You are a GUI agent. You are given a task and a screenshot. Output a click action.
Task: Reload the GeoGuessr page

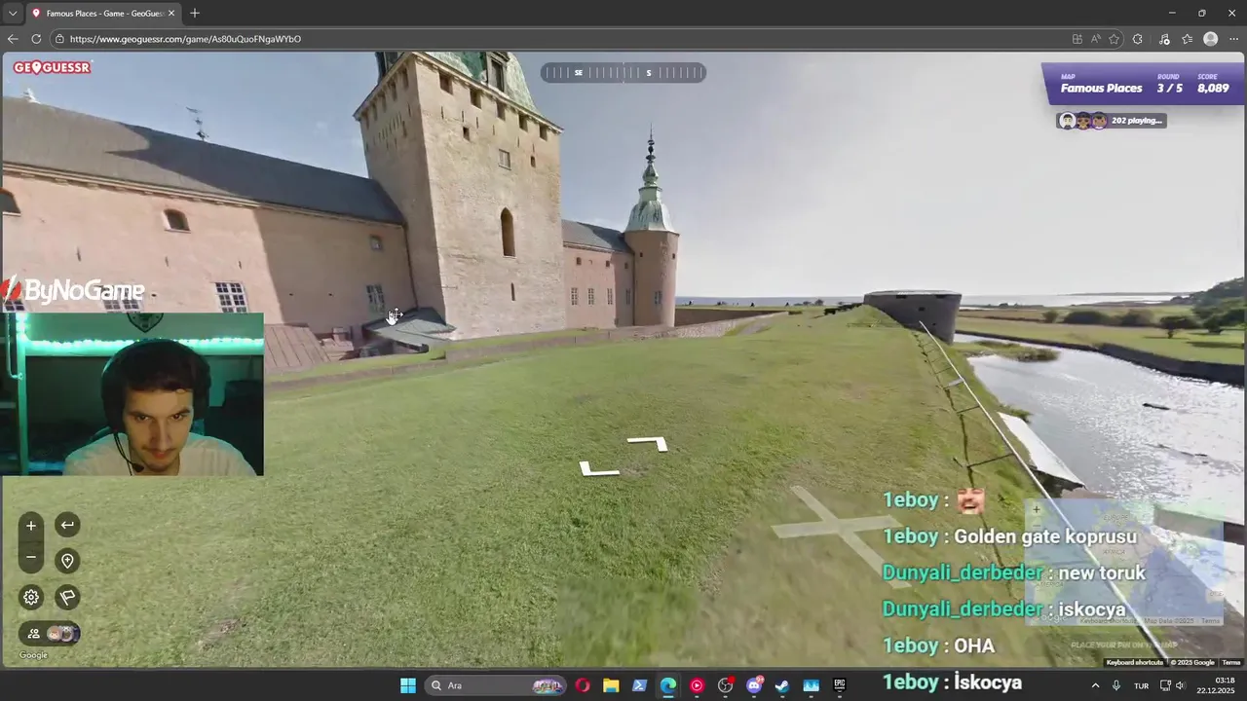(36, 39)
